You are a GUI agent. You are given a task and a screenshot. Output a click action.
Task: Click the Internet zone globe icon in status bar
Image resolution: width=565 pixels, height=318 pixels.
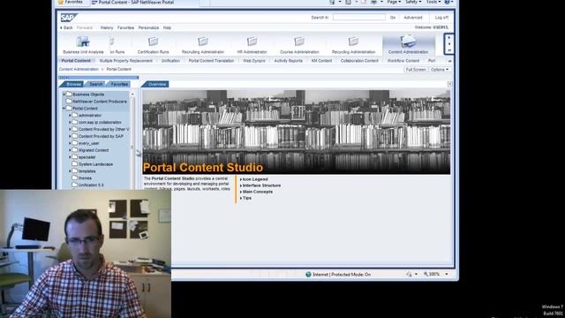coord(308,275)
